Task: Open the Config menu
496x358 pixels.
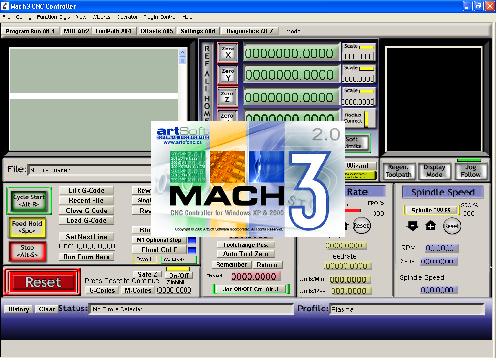Action: click(24, 17)
